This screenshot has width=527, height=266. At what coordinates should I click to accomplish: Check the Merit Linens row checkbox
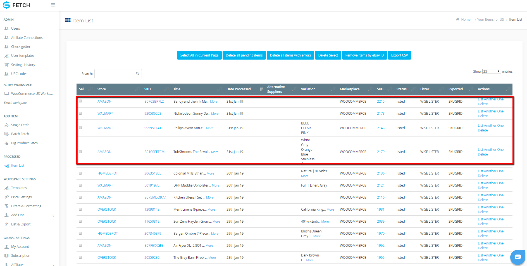pos(80,209)
